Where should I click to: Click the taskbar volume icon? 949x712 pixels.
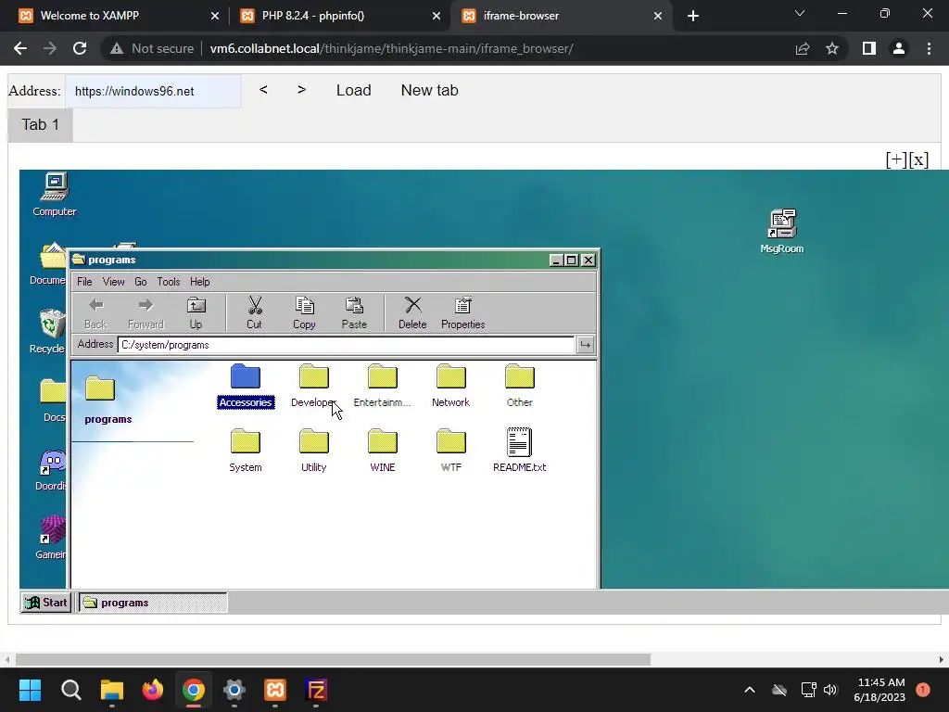coord(830,690)
